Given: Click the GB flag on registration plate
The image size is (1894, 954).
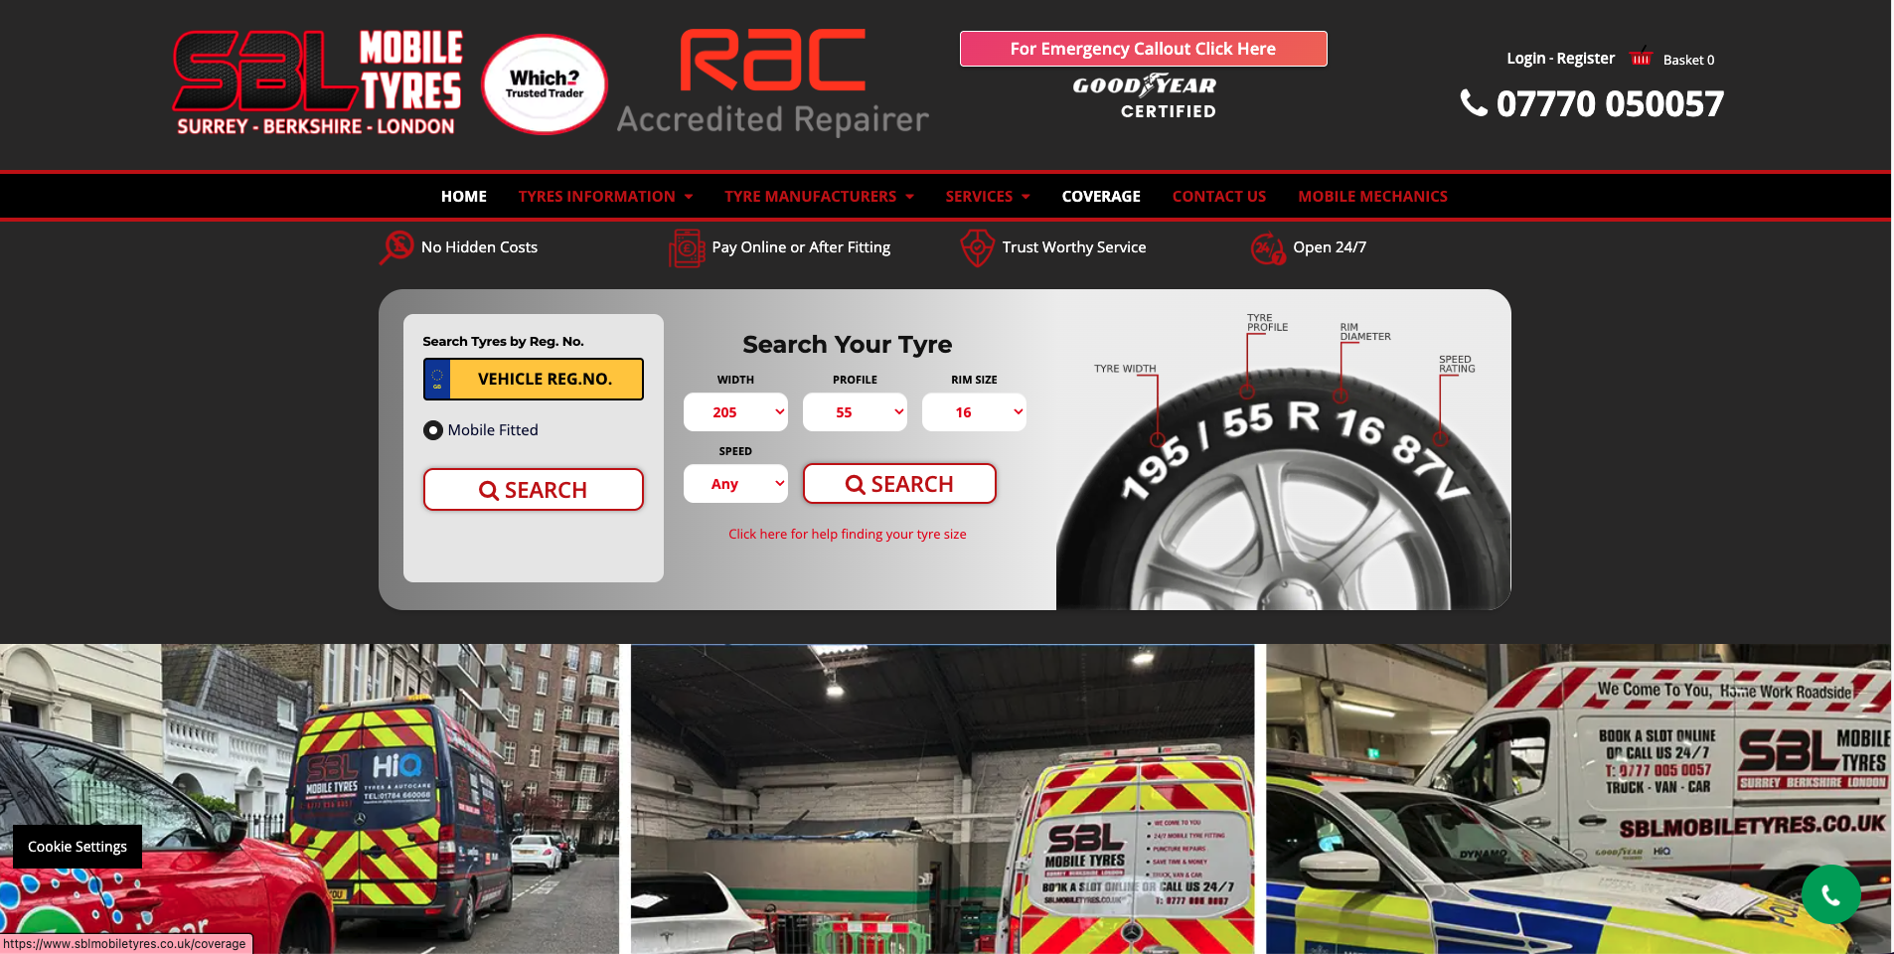Looking at the screenshot, I should tap(437, 380).
